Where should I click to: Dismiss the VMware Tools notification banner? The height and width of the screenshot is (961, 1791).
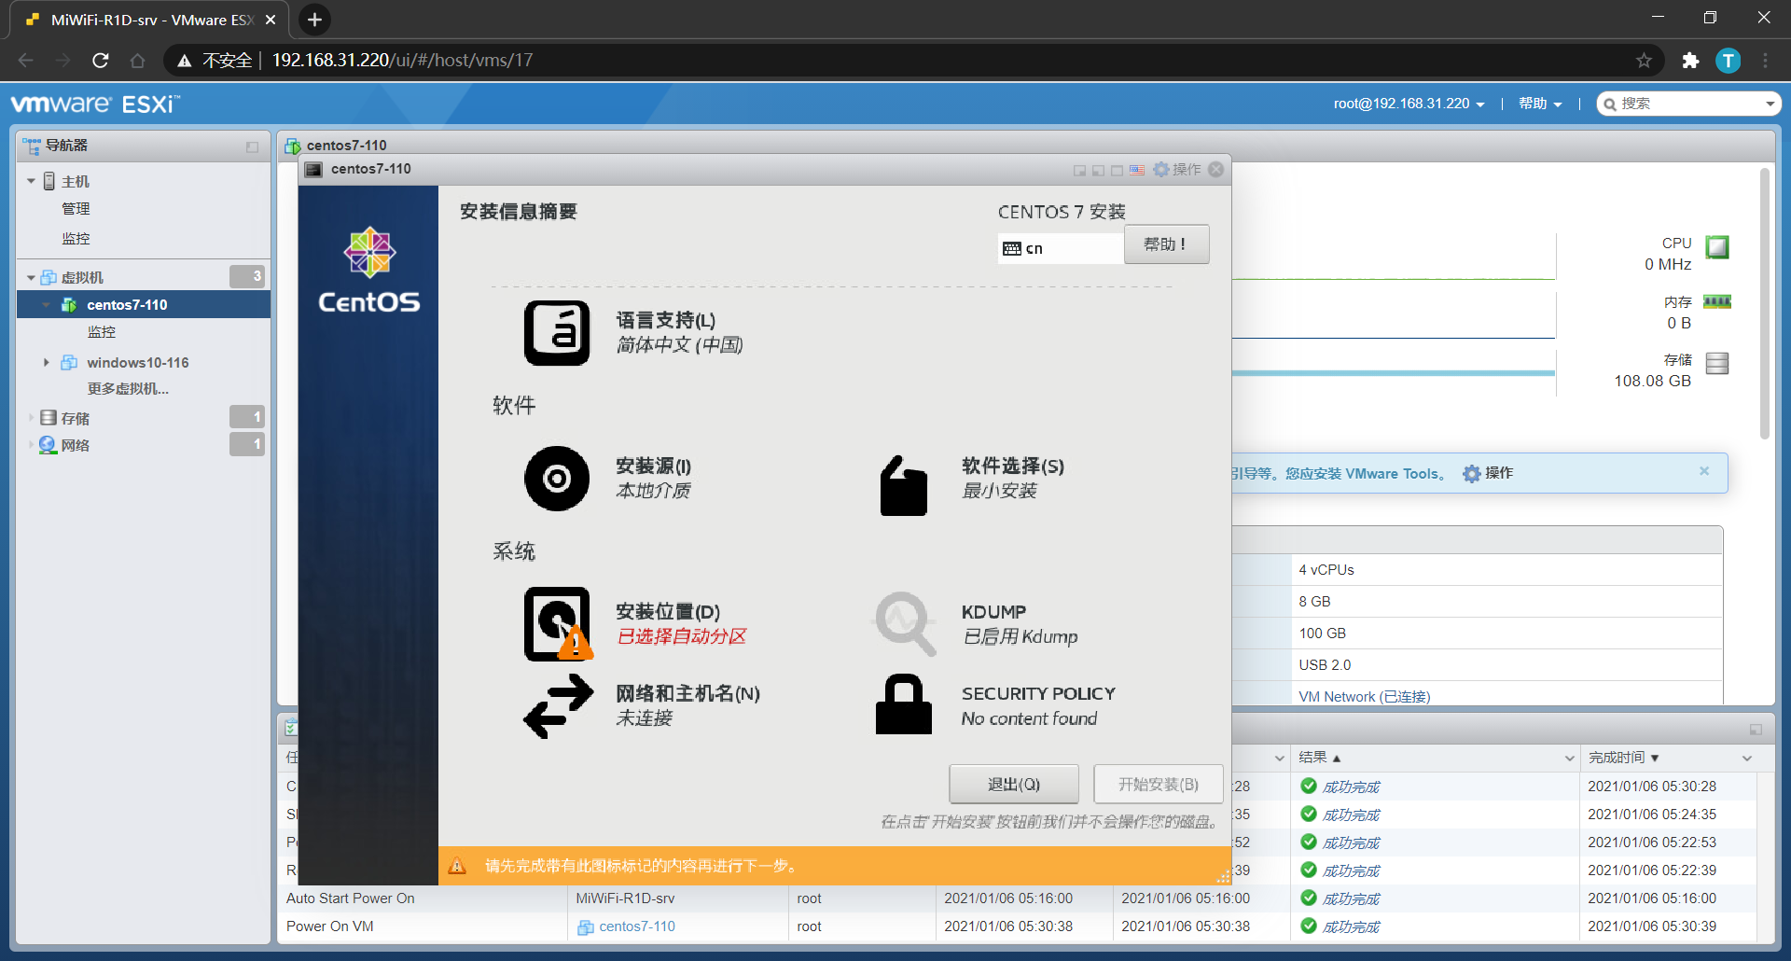coord(1704,471)
